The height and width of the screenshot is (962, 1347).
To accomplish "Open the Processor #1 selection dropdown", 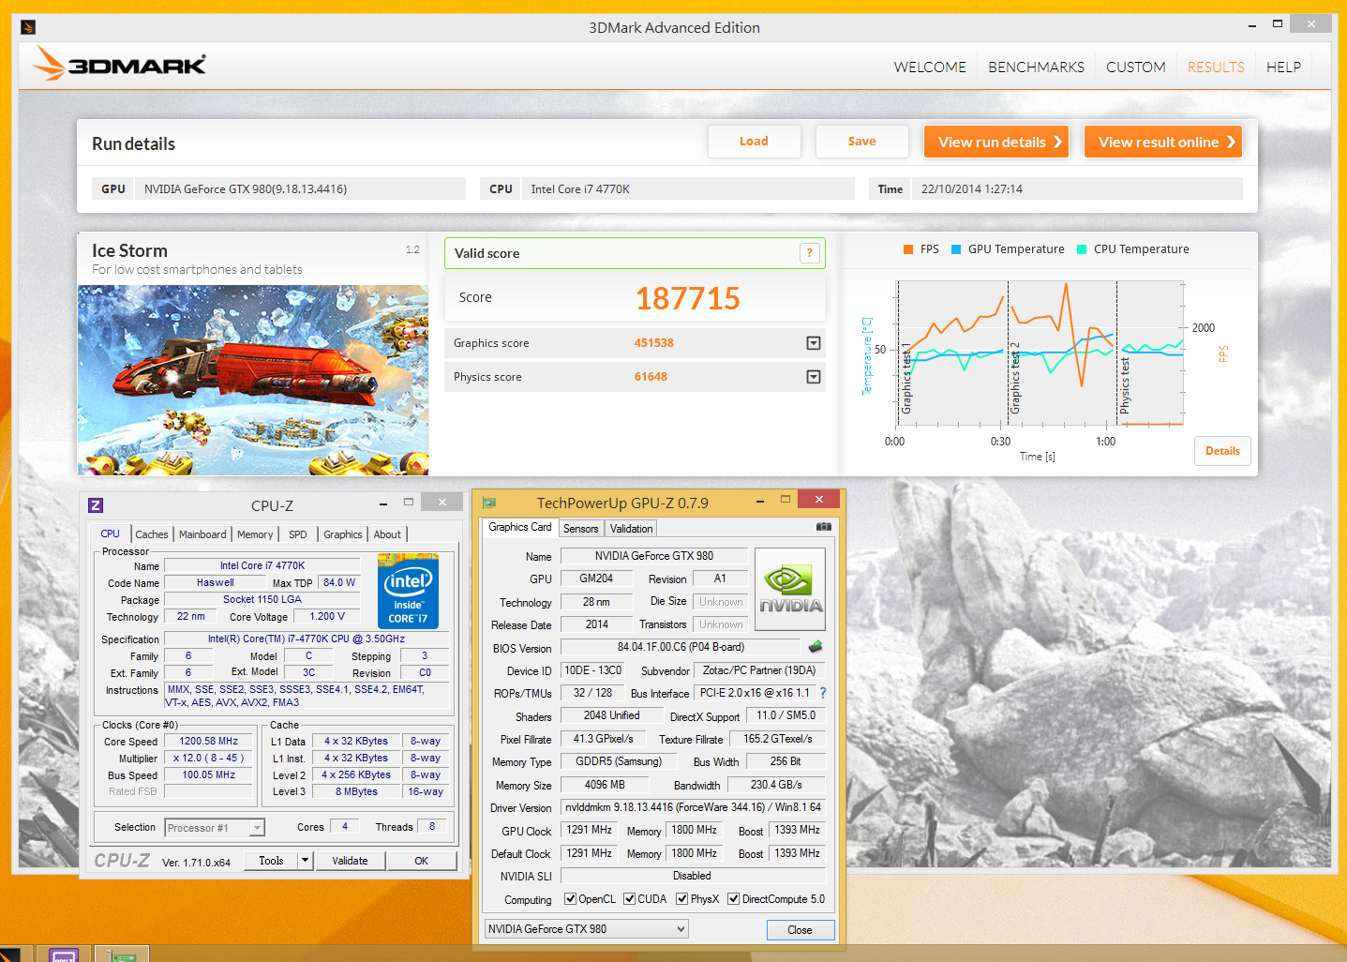I will click(215, 828).
